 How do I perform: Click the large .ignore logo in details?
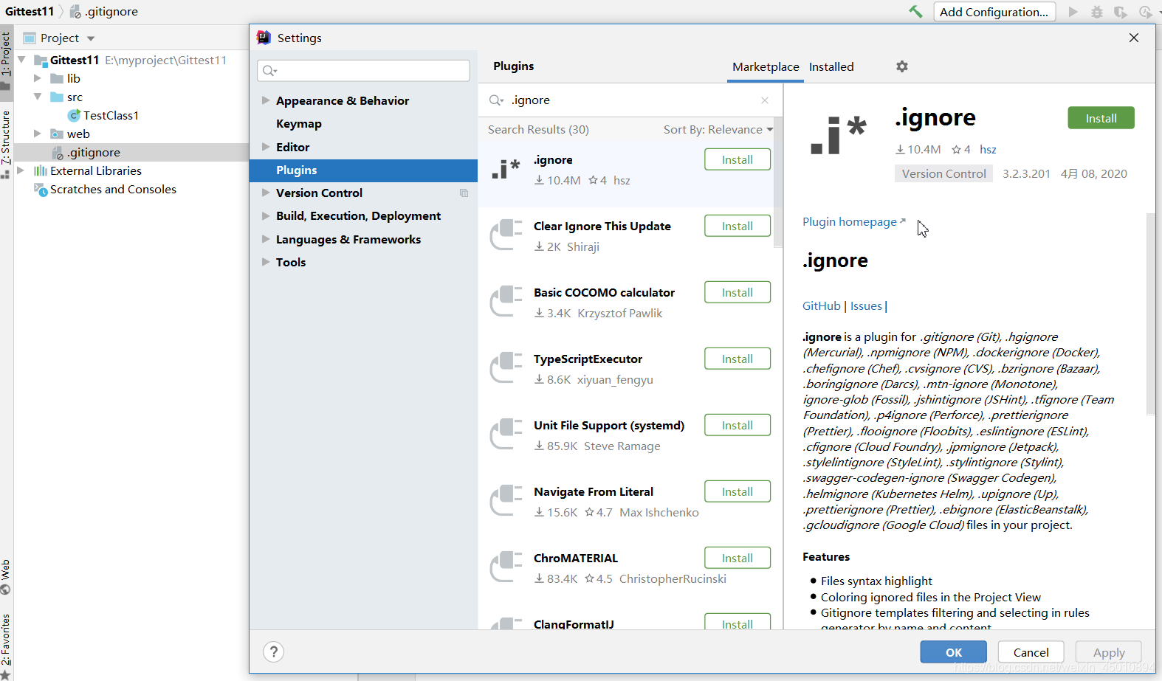click(838, 135)
